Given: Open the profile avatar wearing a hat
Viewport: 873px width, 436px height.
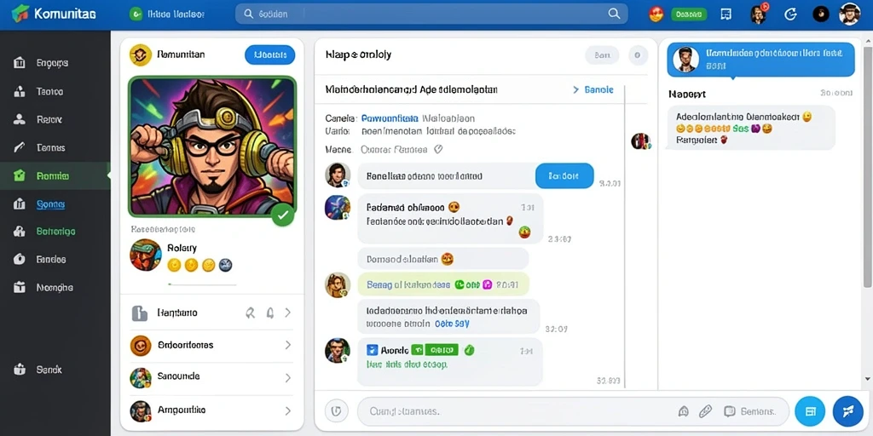Looking at the screenshot, I should [x=850, y=14].
